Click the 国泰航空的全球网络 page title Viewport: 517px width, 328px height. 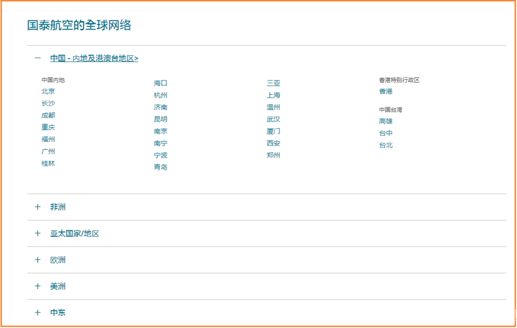point(79,25)
